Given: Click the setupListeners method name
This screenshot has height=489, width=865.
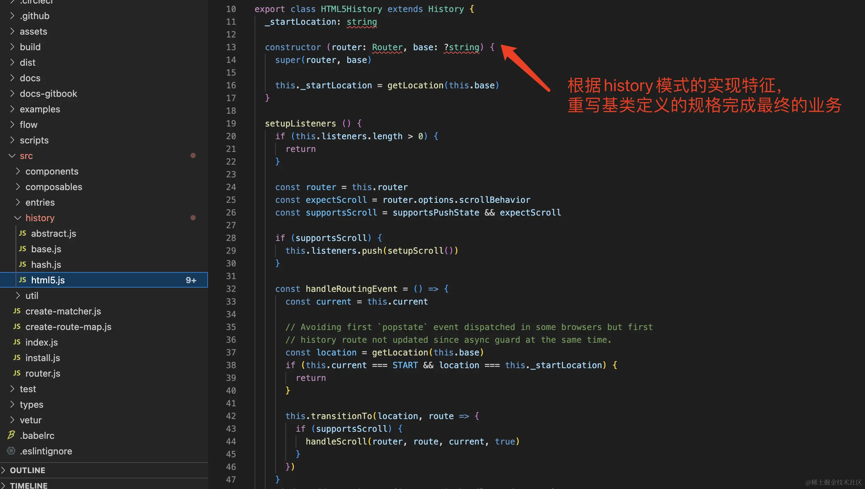Looking at the screenshot, I should coord(300,123).
